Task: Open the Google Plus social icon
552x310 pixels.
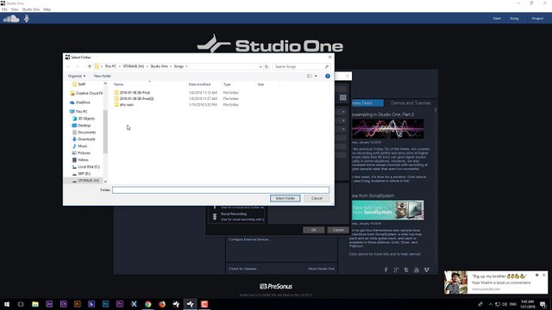Action: [396, 270]
